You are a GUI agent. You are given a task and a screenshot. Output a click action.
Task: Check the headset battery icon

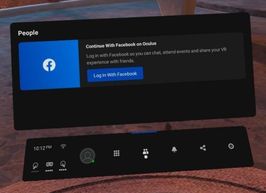(x=49, y=165)
